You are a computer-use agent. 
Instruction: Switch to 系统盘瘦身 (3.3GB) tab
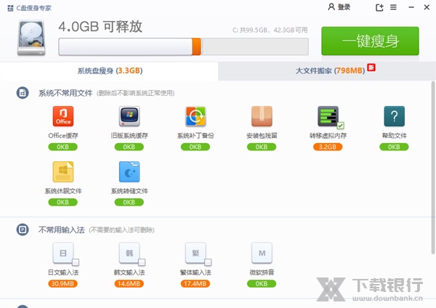[109, 71]
